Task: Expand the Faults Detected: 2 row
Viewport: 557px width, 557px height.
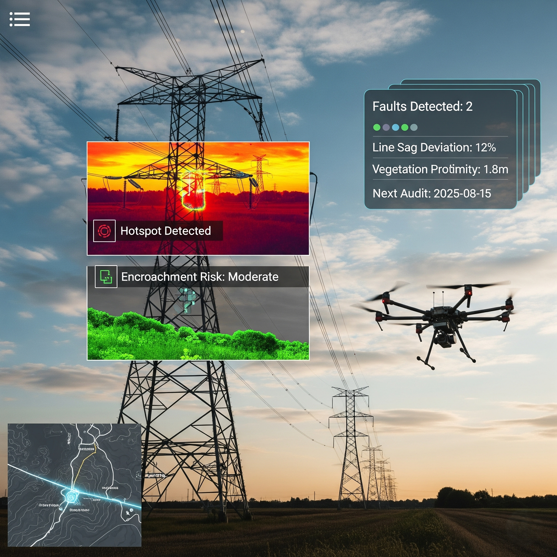Action: (422, 107)
